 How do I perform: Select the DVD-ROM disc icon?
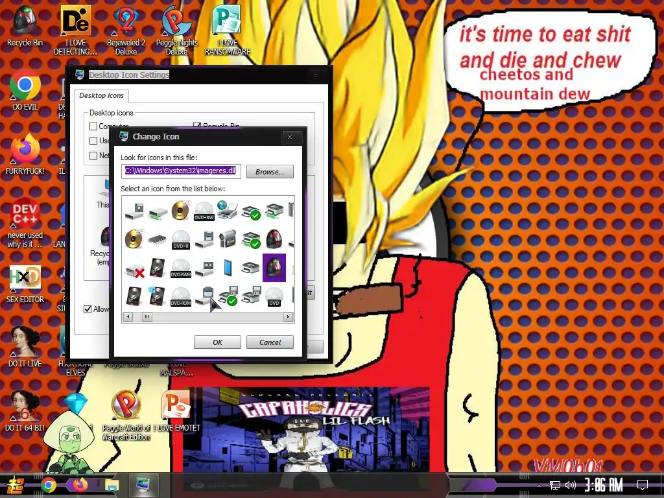(181, 296)
